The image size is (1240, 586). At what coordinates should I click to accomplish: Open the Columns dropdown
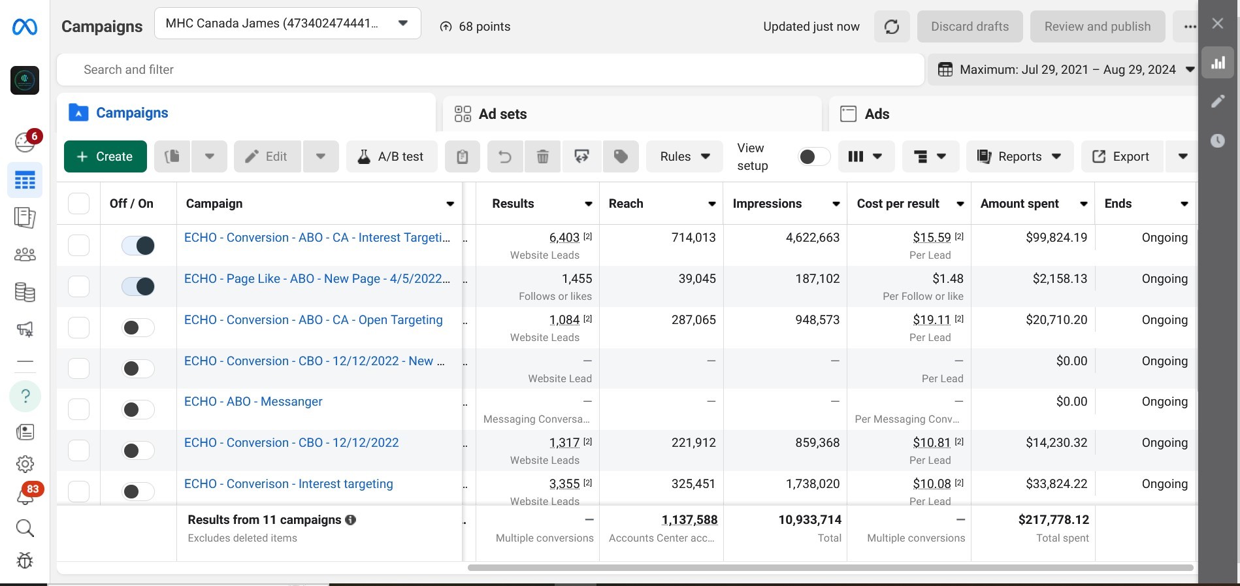pos(866,157)
